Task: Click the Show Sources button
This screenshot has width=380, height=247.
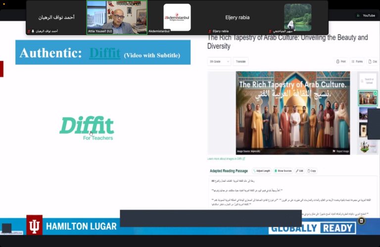Action: (283, 171)
